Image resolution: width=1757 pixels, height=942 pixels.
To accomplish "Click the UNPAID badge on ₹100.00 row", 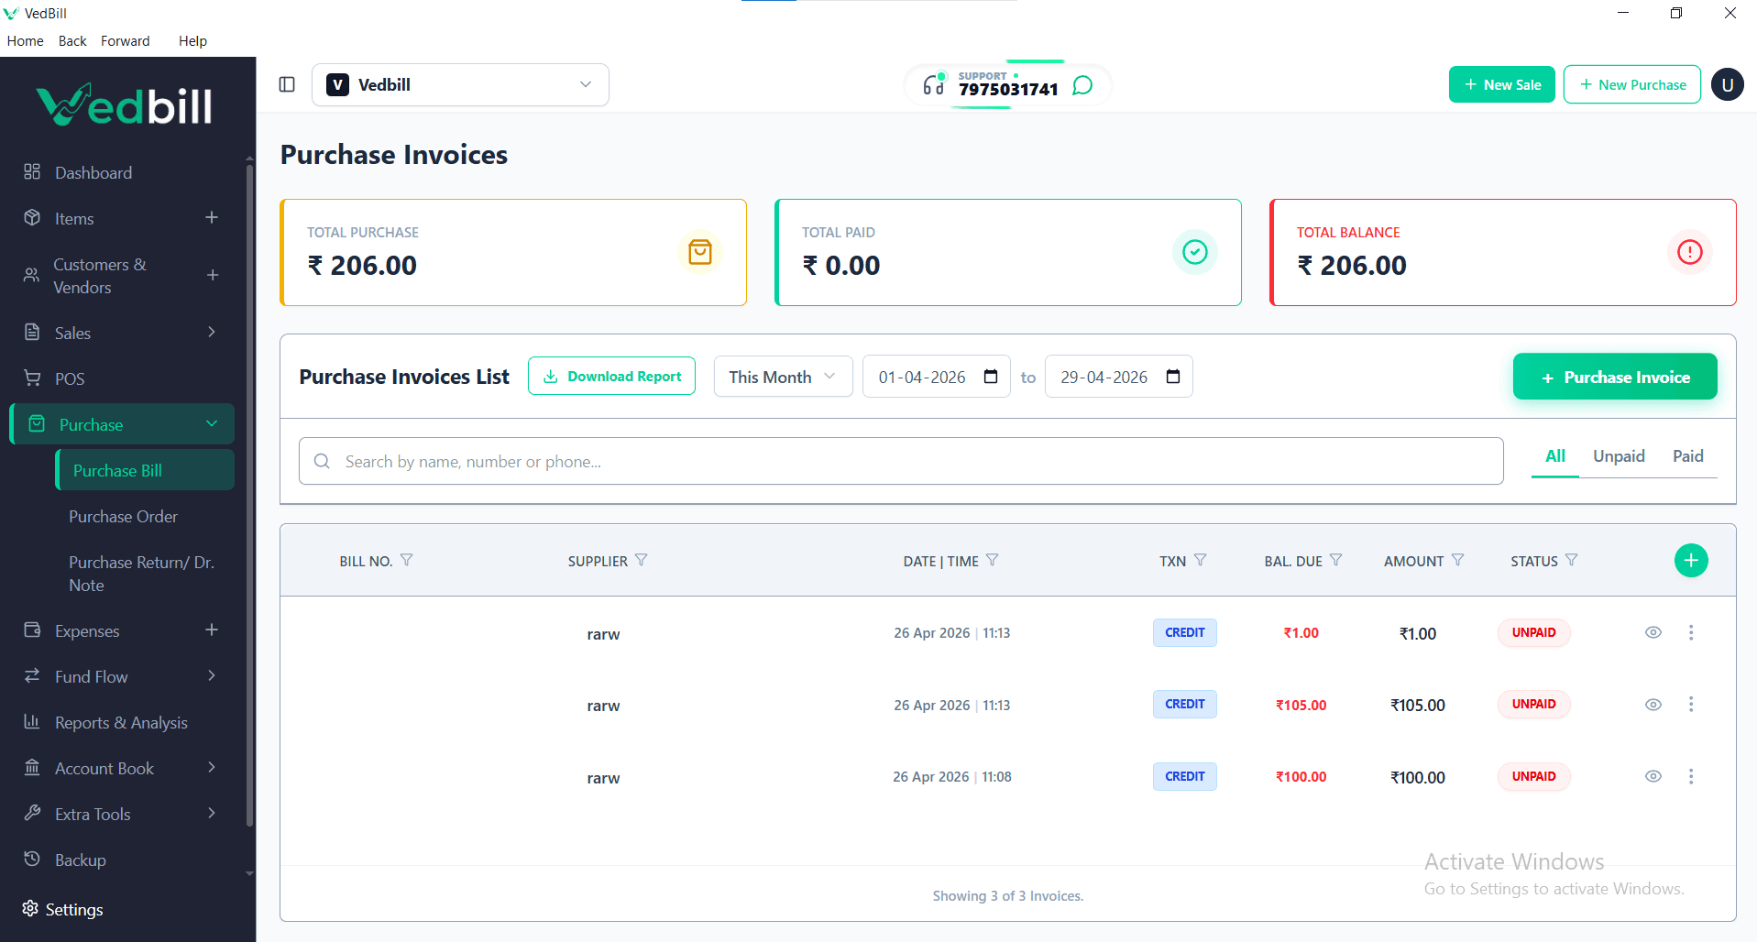I will 1534,776.
